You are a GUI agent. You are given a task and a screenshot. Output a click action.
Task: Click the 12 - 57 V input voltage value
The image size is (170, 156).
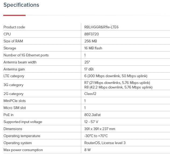pyautogui.click(x=91, y=122)
